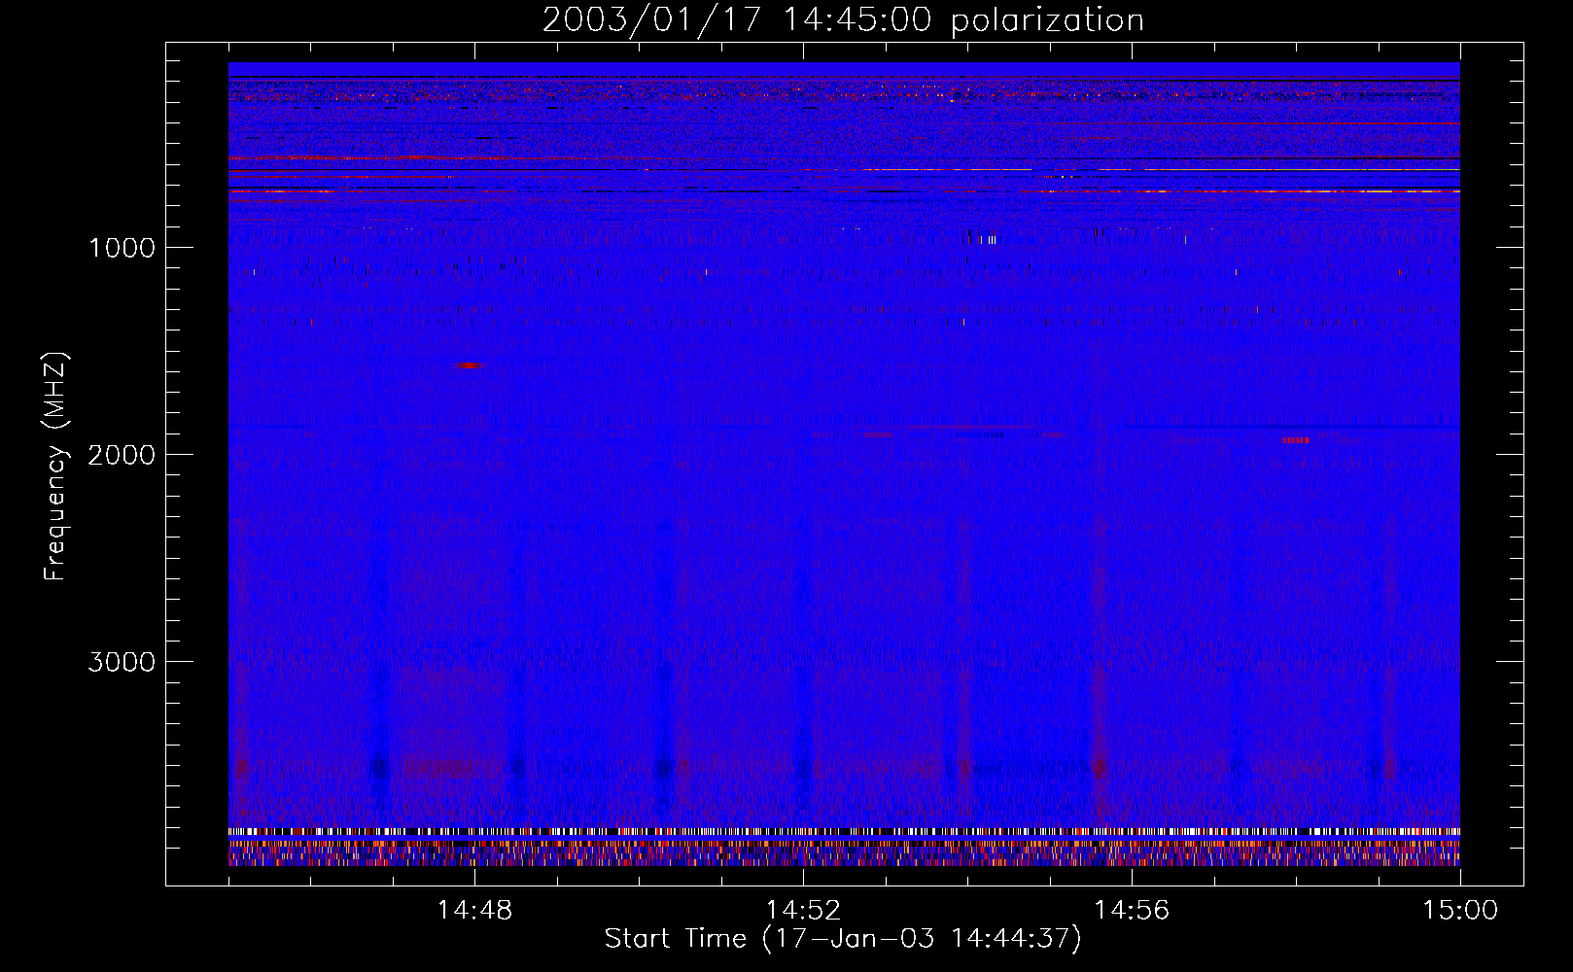This screenshot has height=972, width=1573.
Task: Click the 3000 frequency axis label
Action: (x=122, y=662)
